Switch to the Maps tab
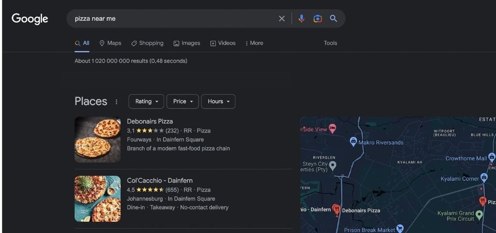 click(x=110, y=43)
